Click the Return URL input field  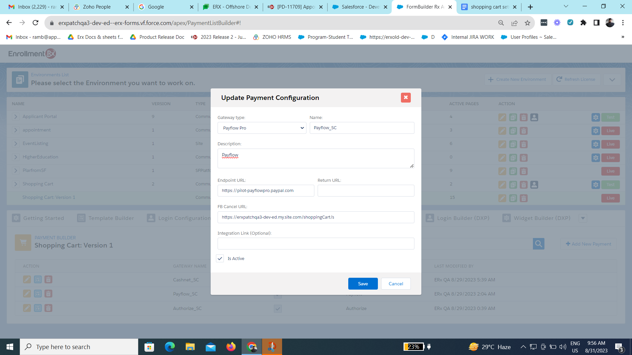tap(366, 191)
